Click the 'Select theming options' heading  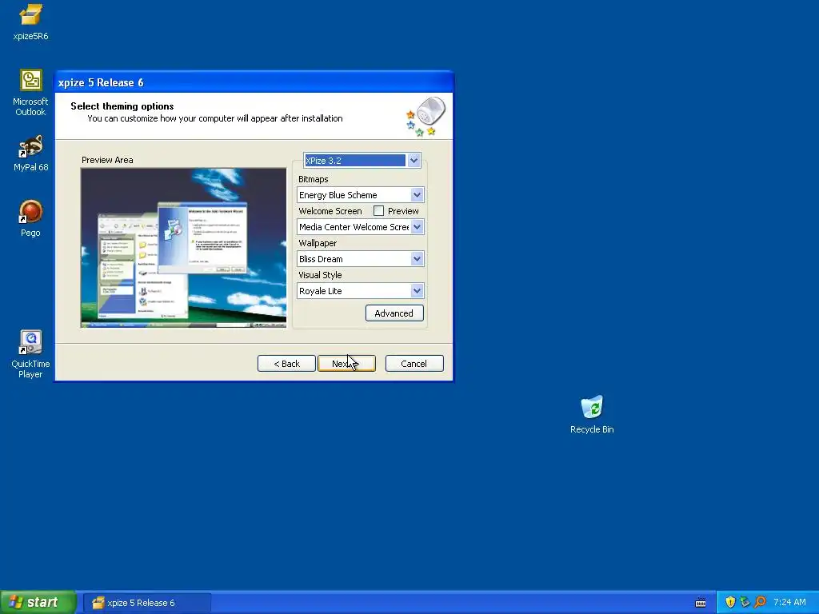point(122,106)
